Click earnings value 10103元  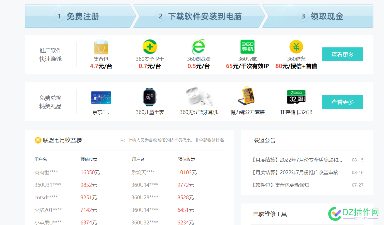pyautogui.click(x=187, y=173)
